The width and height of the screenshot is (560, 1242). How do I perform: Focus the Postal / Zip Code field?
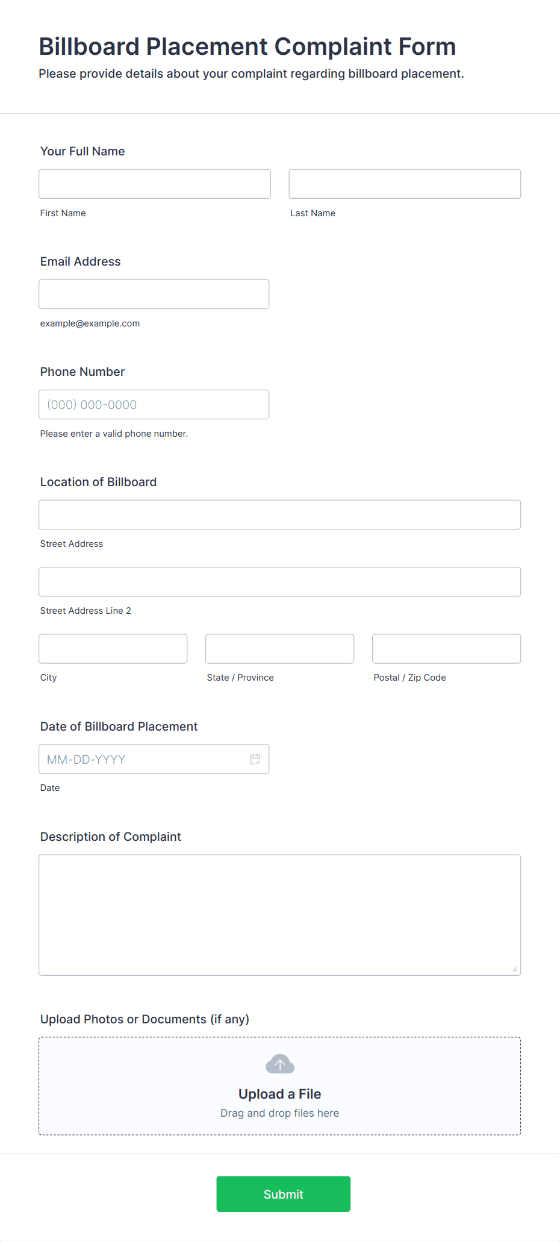point(447,648)
